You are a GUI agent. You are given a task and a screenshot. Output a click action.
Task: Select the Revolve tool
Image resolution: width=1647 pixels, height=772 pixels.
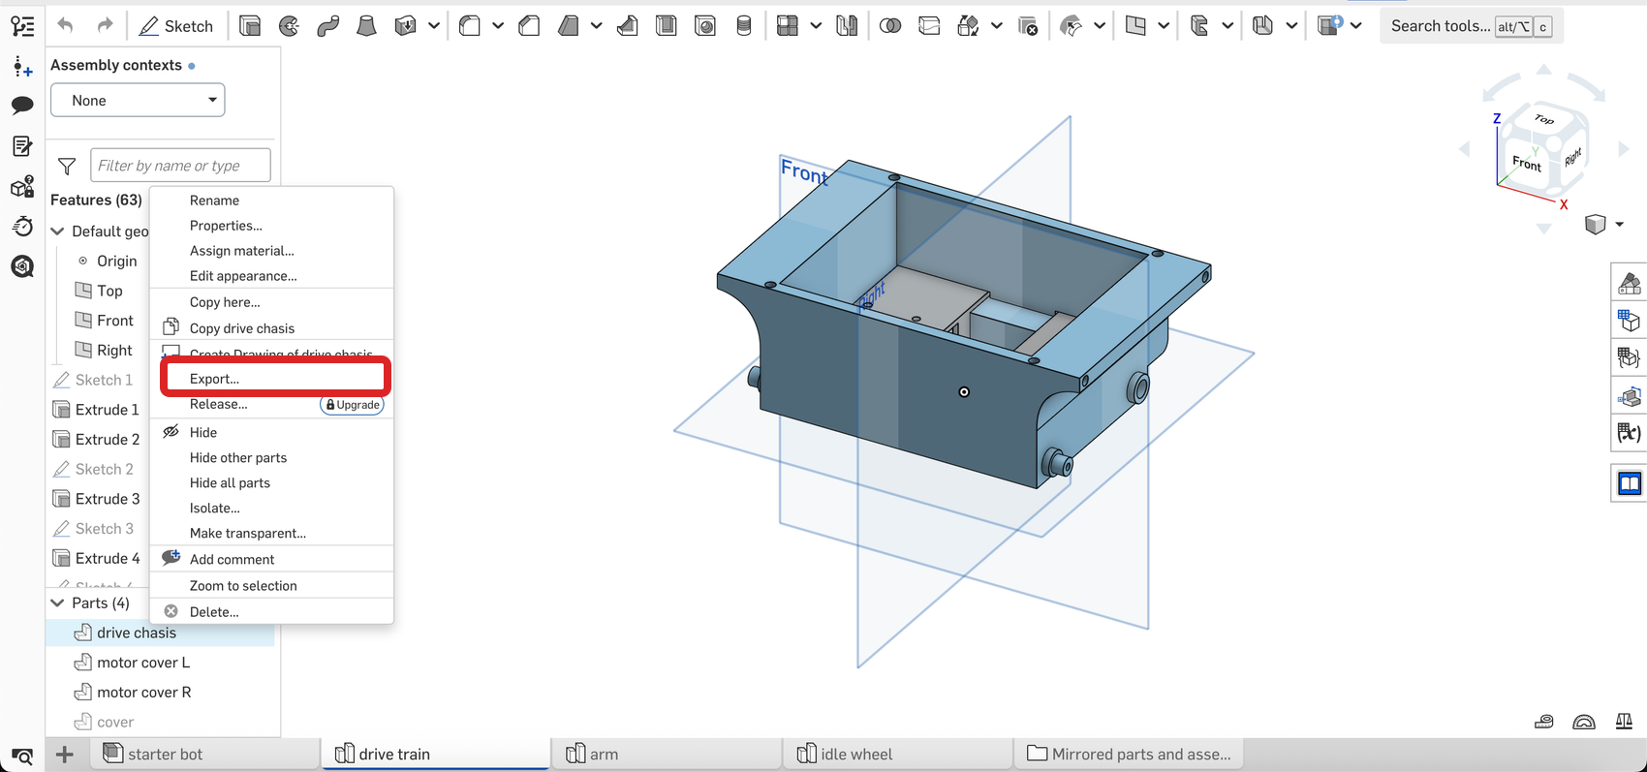[x=289, y=26]
